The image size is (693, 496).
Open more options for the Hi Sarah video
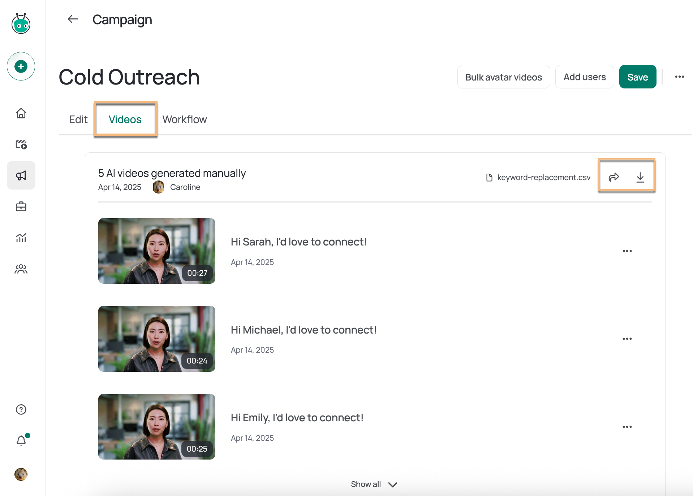point(627,251)
